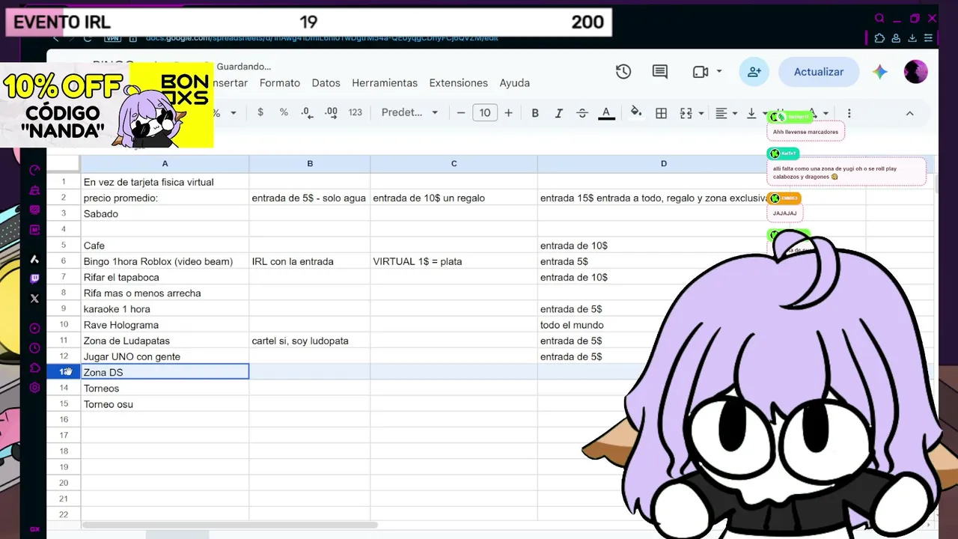958x539 pixels.
Task: Open browser settings gear in sidebar
Action: coord(34,387)
